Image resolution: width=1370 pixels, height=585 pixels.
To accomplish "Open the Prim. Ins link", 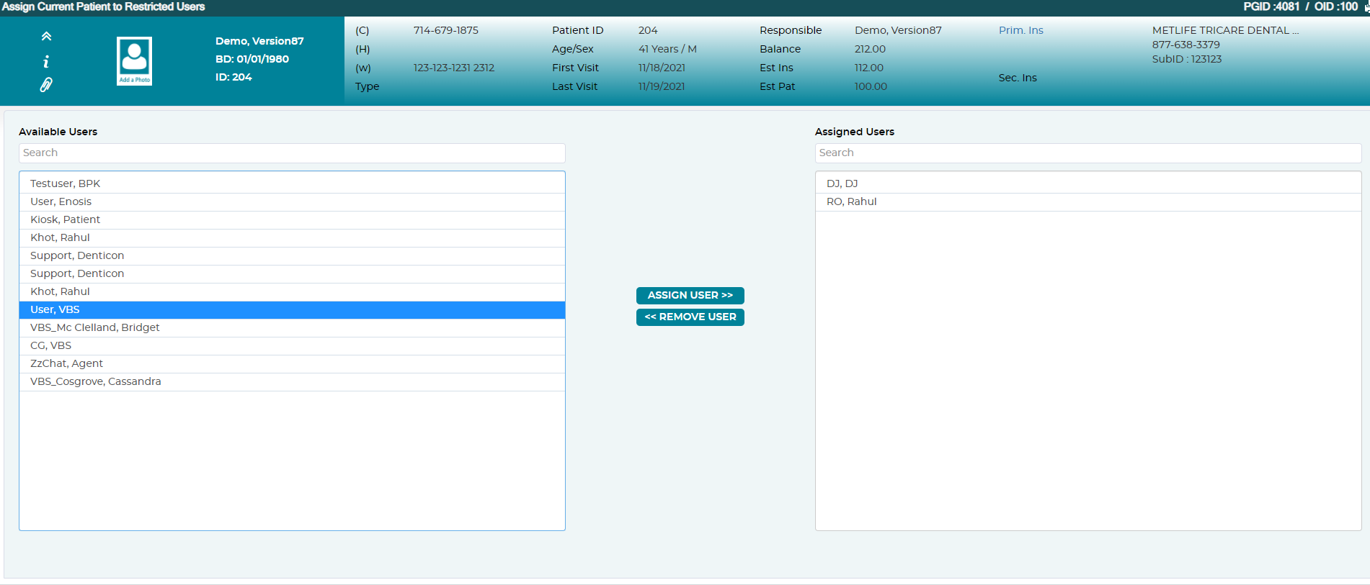I will (x=1020, y=30).
